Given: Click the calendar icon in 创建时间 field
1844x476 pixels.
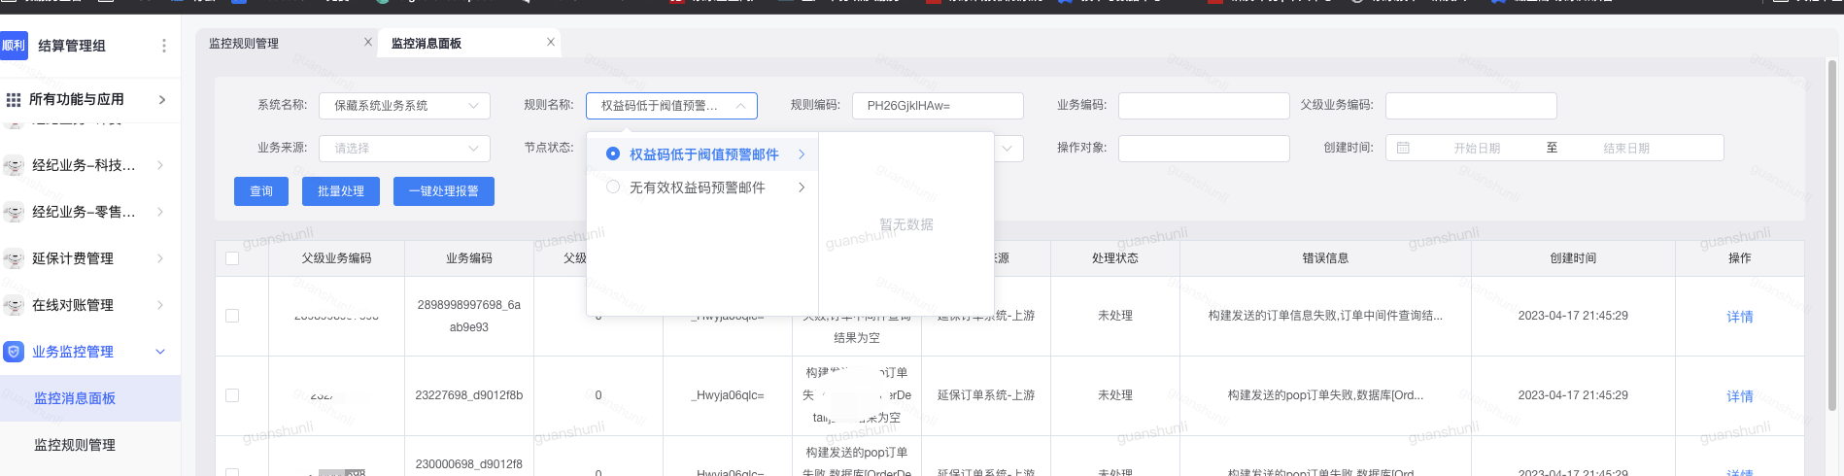Looking at the screenshot, I should click(1403, 148).
